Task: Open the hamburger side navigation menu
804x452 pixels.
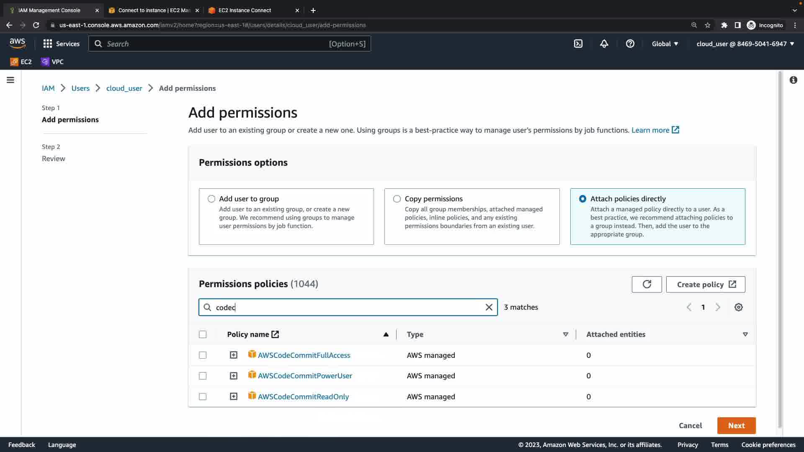Action: [x=10, y=80]
